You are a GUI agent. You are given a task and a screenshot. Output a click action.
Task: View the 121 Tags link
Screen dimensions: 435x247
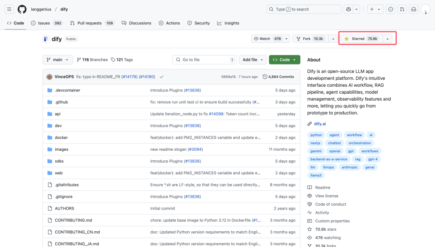pyautogui.click(x=122, y=59)
